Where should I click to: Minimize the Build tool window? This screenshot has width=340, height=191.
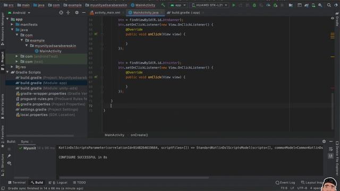pyautogui.click(x=331, y=142)
